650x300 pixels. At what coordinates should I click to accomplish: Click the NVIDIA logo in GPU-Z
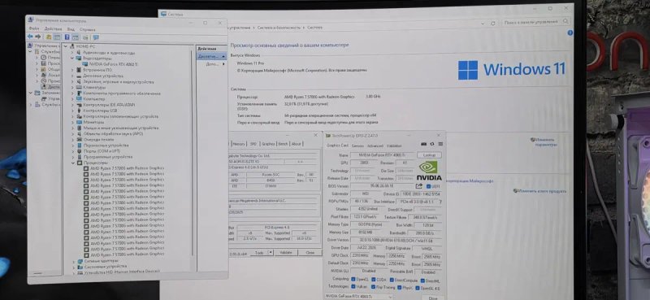[x=429, y=171]
